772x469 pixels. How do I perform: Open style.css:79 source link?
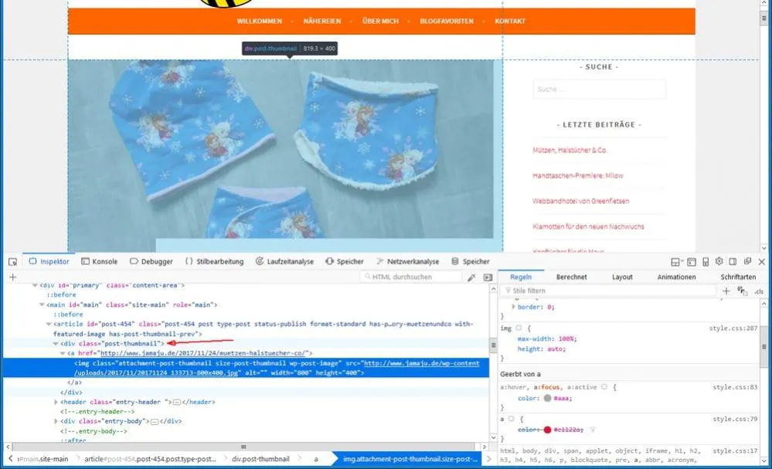735,419
